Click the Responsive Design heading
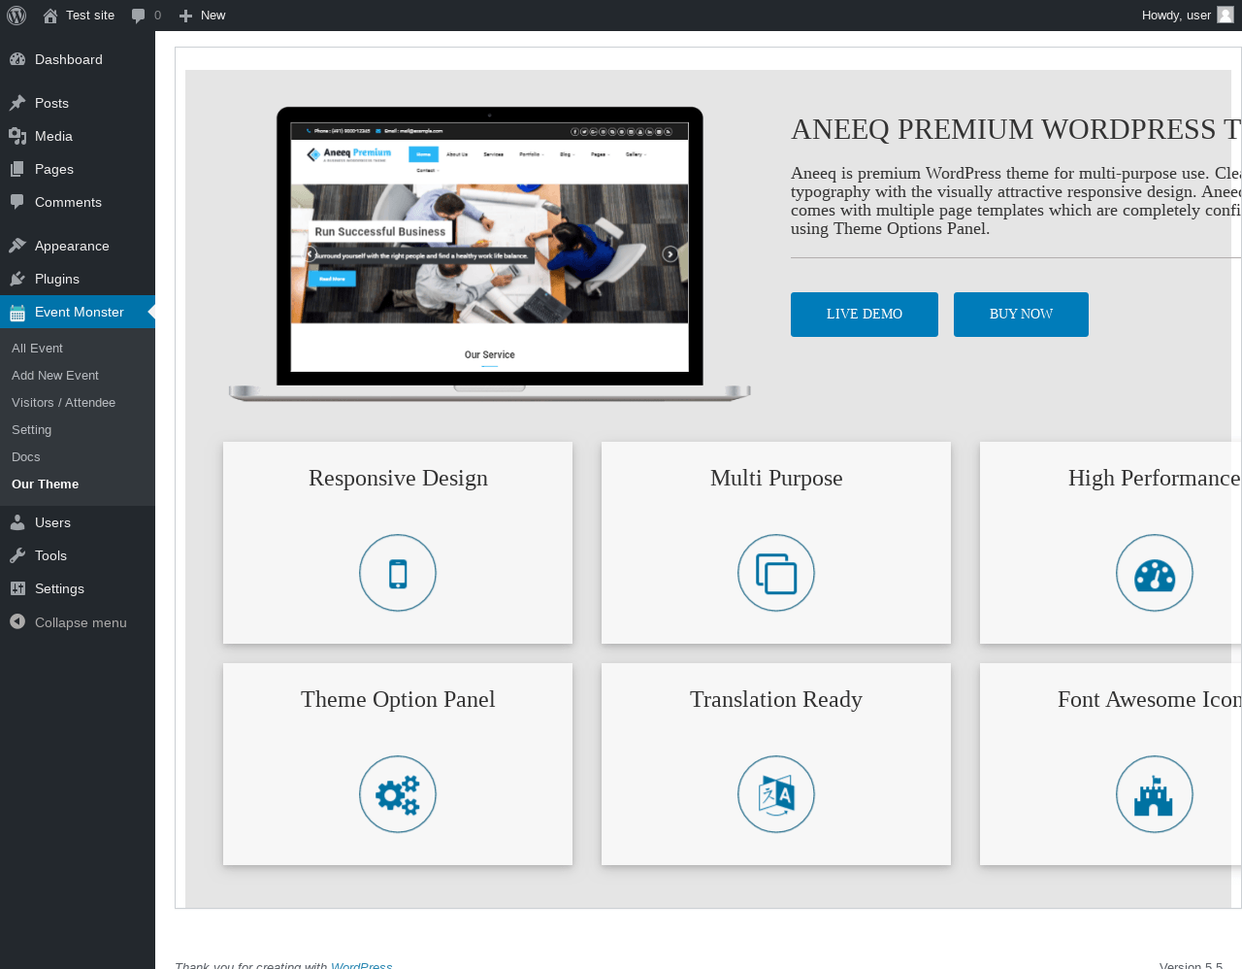1242x969 pixels. click(398, 478)
